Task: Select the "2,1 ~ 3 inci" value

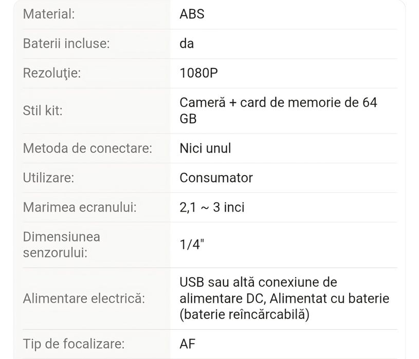Action: pyautogui.click(x=212, y=207)
